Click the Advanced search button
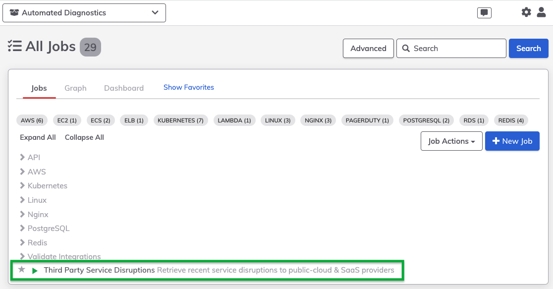 point(368,49)
